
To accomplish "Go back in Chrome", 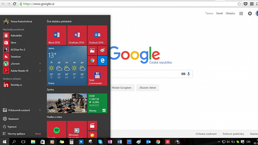I will [3, 4].
